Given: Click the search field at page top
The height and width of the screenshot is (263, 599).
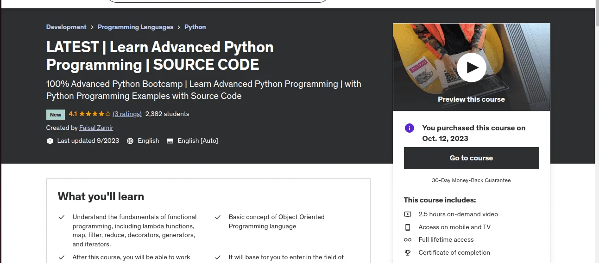Looking at the screenshot, I should [218, 1].
